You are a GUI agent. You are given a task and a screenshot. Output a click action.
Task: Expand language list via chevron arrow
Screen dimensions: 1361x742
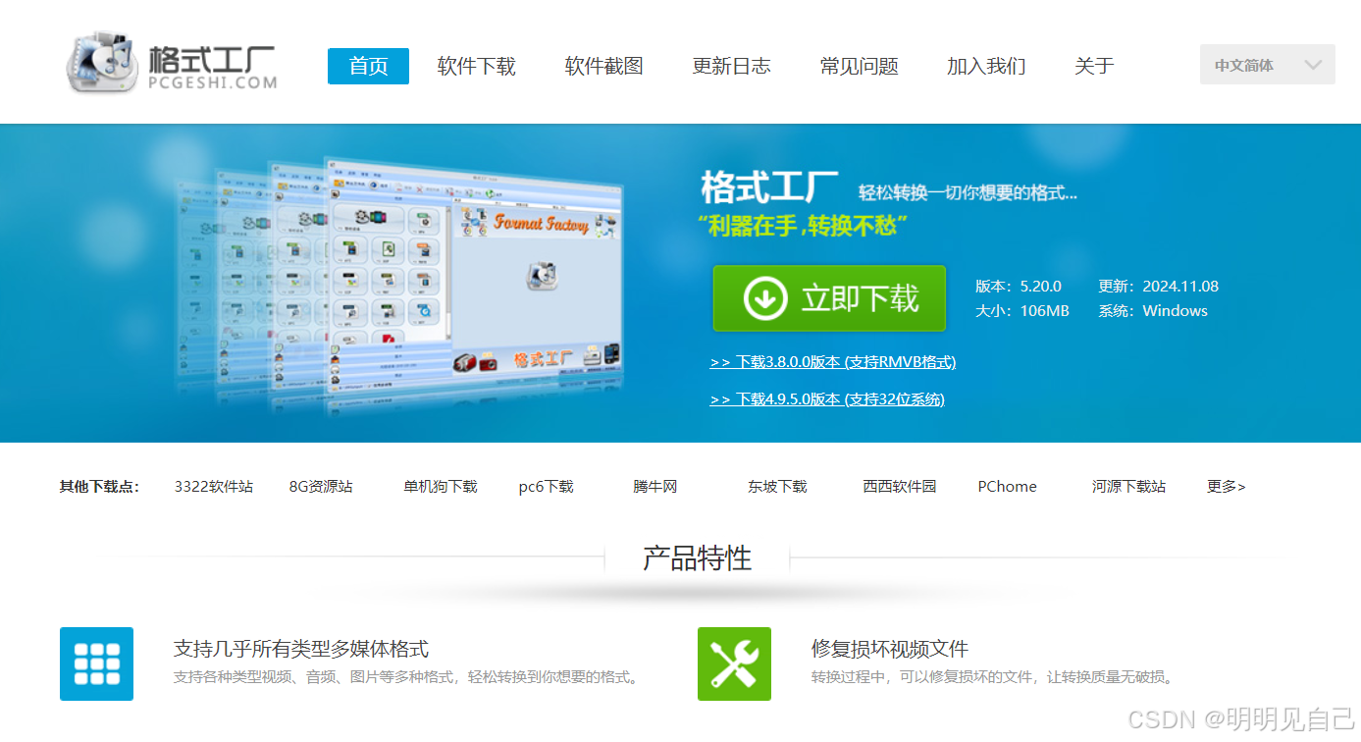[1313, 66]
